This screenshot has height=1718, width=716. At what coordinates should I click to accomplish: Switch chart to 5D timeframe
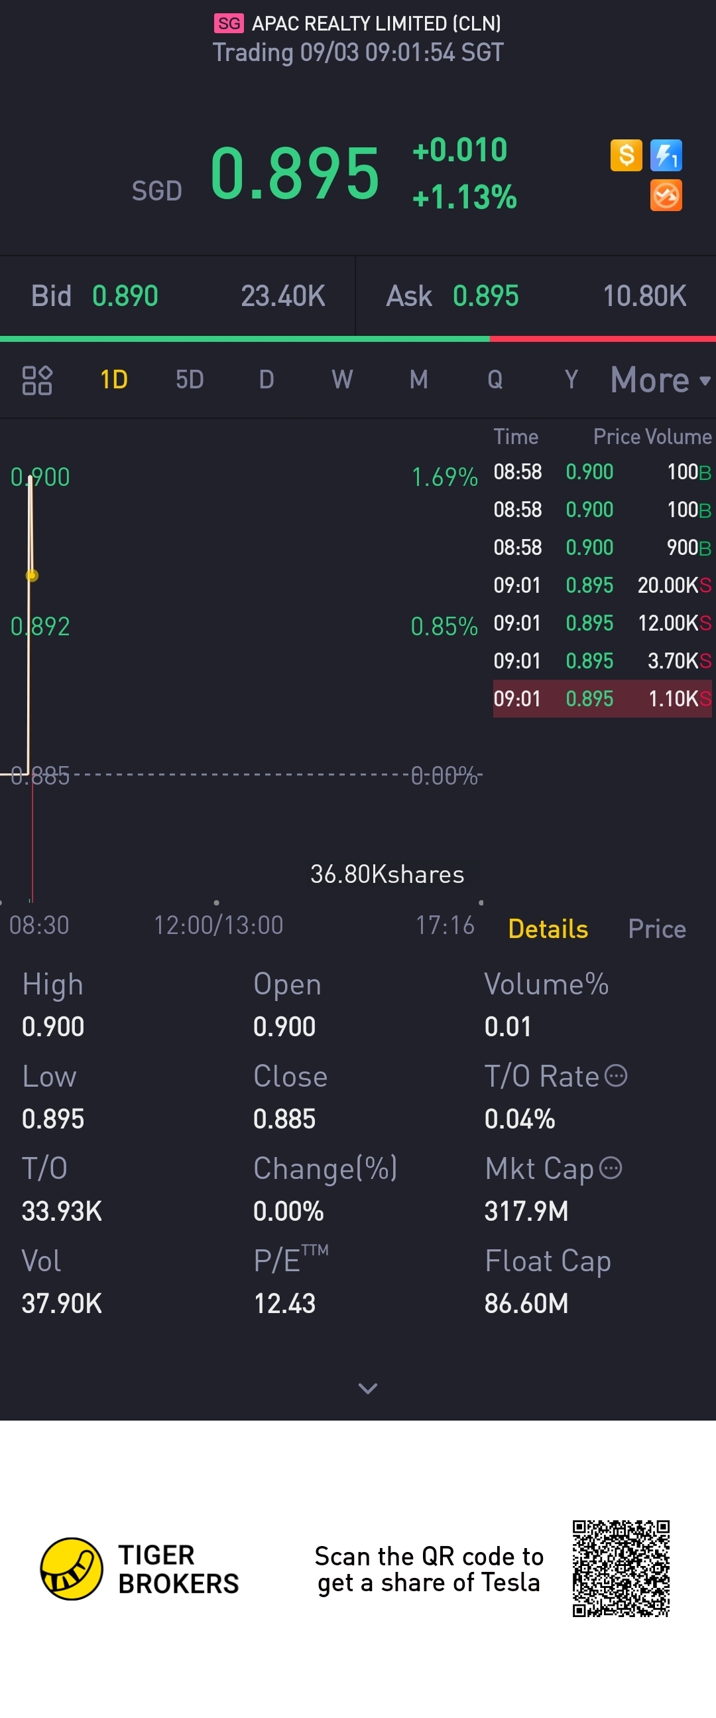[x=190, y=380]
